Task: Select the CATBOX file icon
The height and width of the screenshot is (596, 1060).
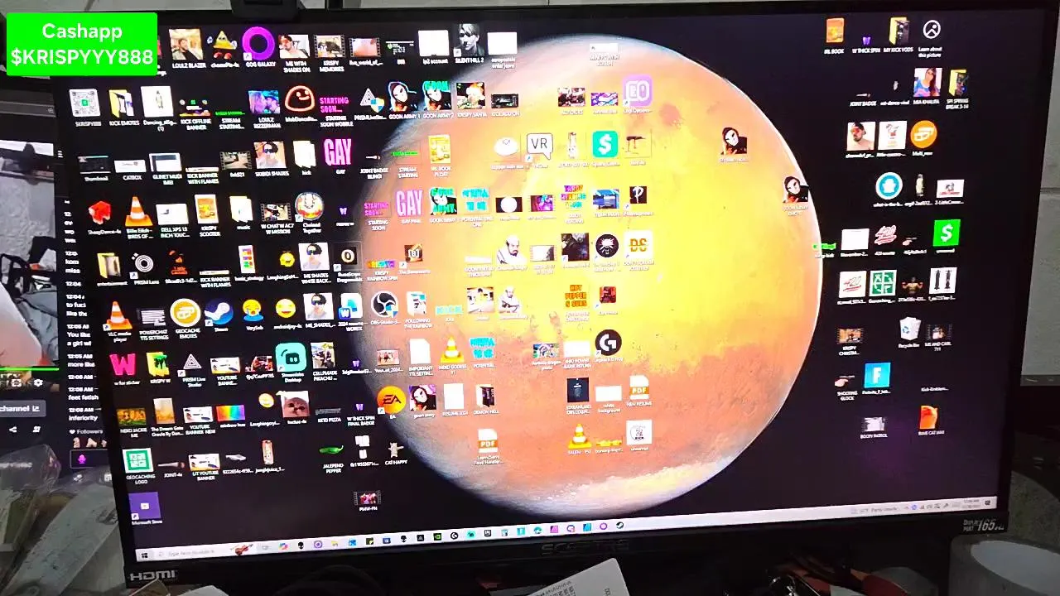Action: (x=132, y=169)
